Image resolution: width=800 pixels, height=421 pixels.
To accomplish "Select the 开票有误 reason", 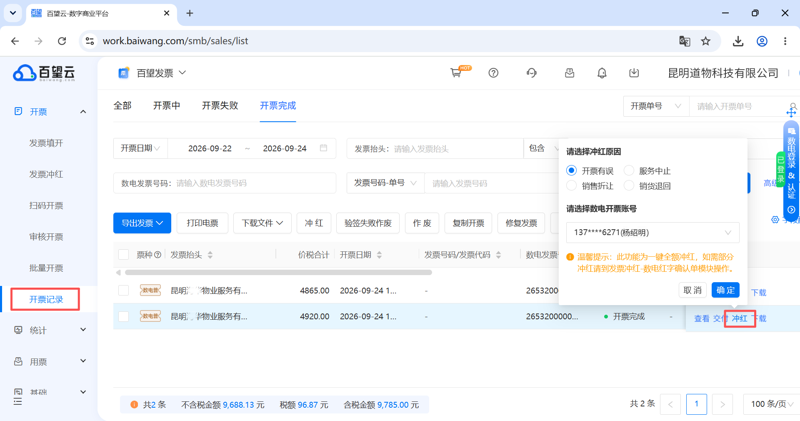I will pos(572,170).
